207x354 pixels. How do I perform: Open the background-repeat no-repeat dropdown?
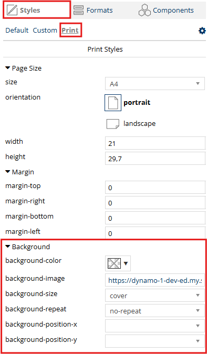pos(155,311)
